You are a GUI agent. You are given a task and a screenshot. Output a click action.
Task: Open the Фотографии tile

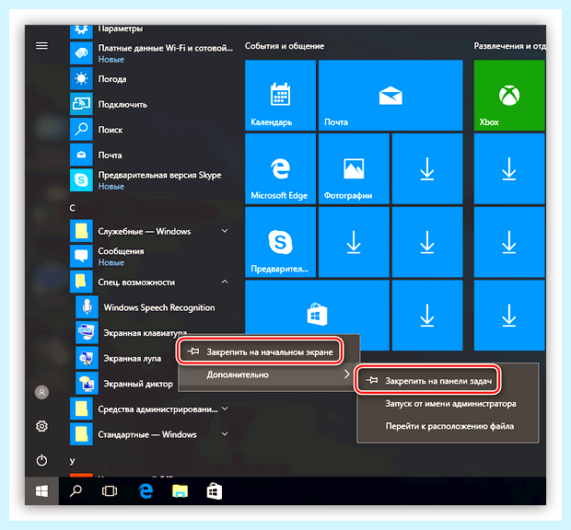click(354, 168)
